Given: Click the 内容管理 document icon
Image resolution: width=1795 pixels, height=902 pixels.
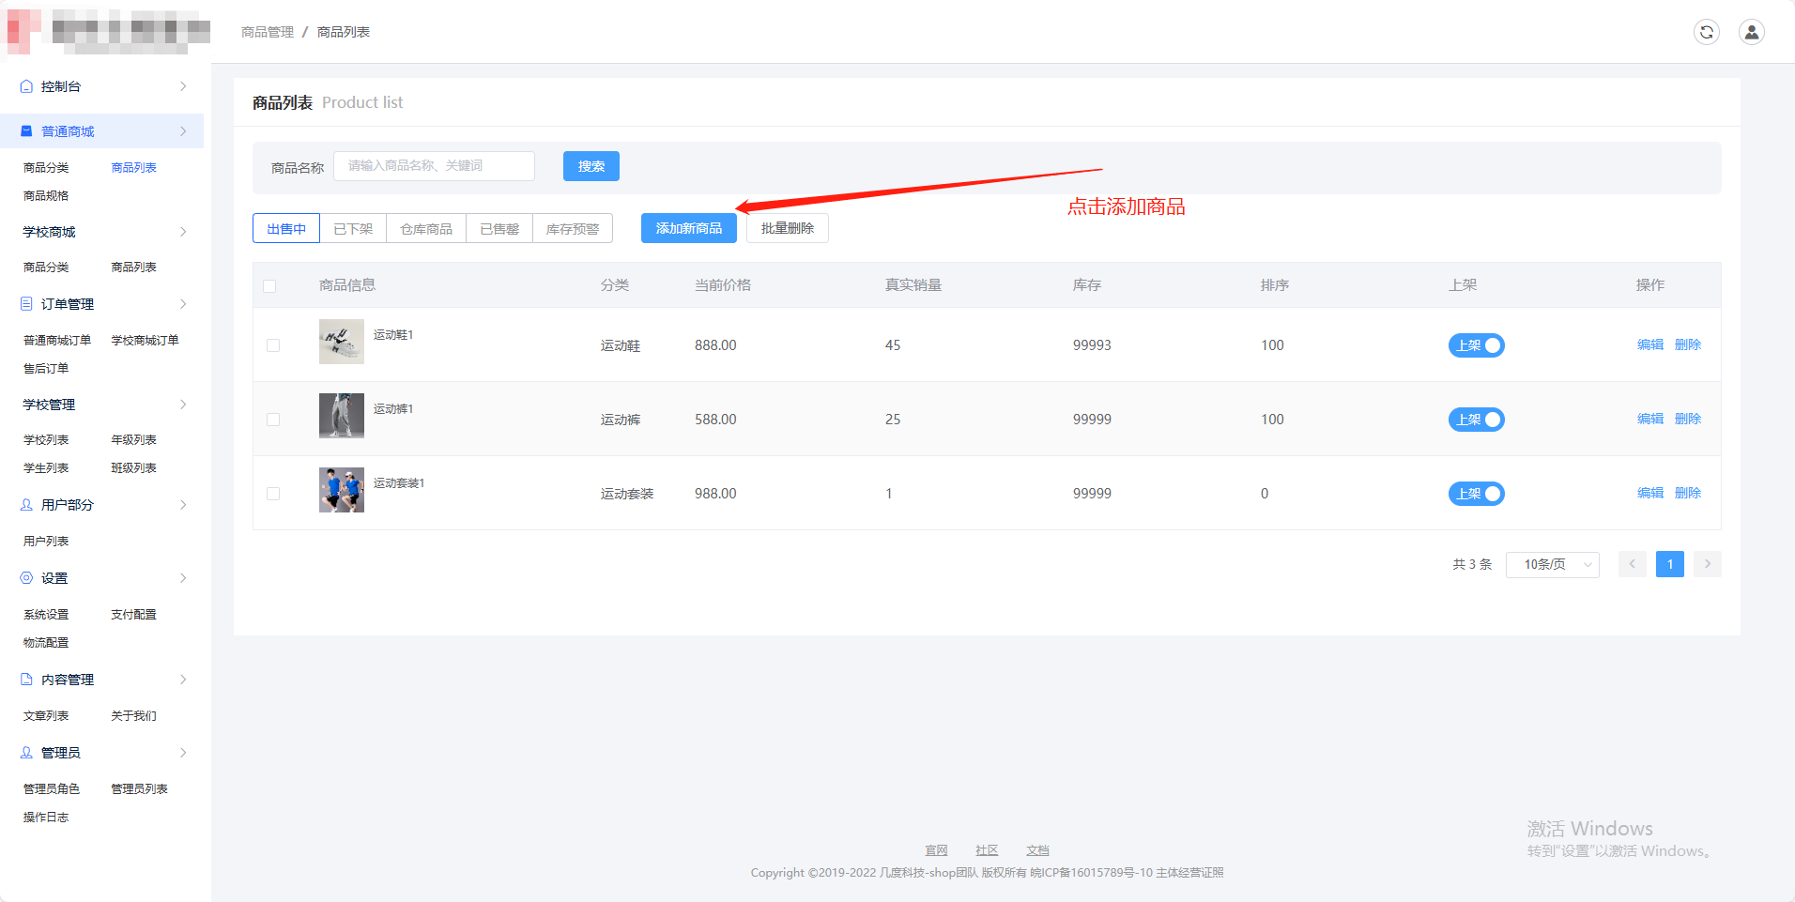Looking at the screenshot, I should click(x=26, y=680).
